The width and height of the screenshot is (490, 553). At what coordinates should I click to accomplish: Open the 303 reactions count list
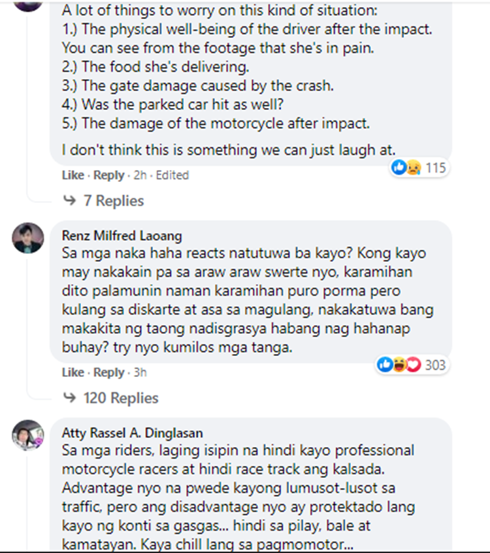pyautogui.click(x=435, y=365)
